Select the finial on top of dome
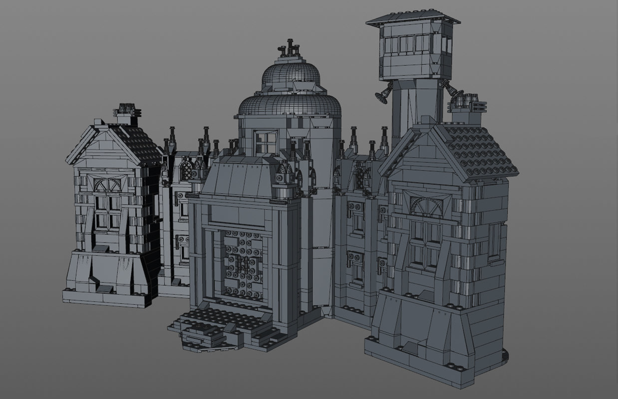 290,47
